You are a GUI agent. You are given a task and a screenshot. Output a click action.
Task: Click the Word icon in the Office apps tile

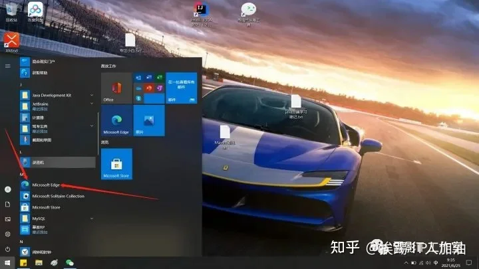149,78
